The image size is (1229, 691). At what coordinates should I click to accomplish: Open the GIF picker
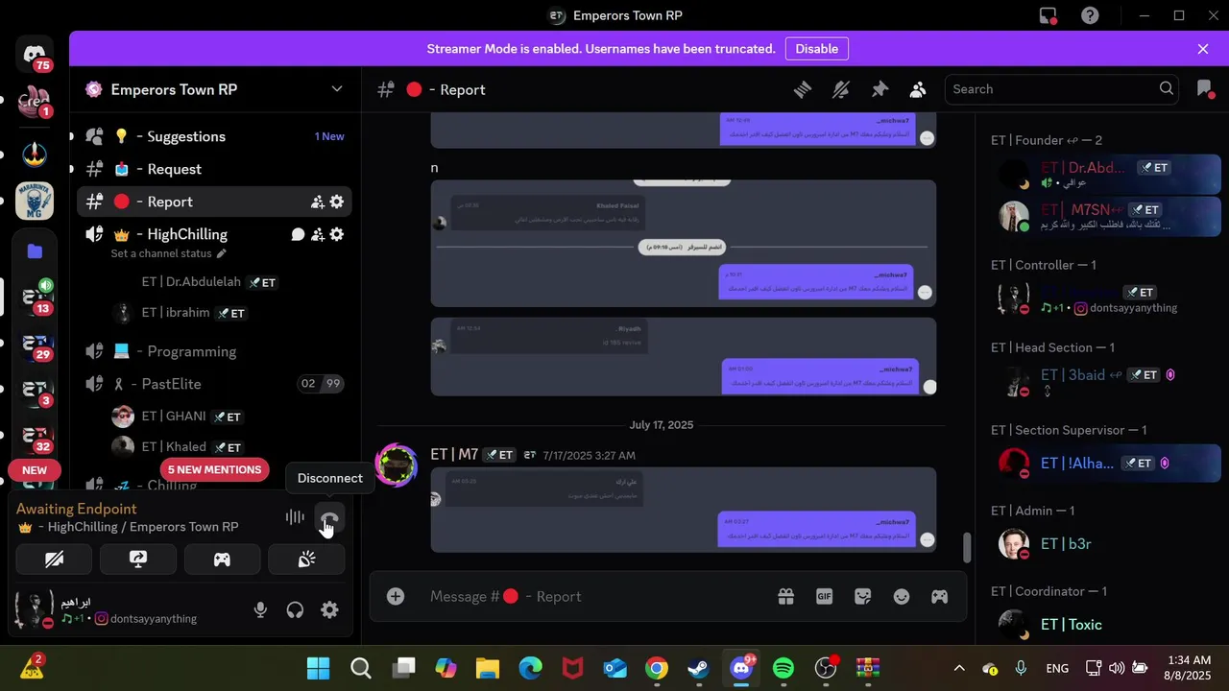tap(824, 597)
